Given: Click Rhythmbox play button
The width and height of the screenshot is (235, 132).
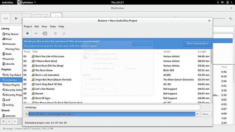Looking at the screenshot, I should pos(16,18).
